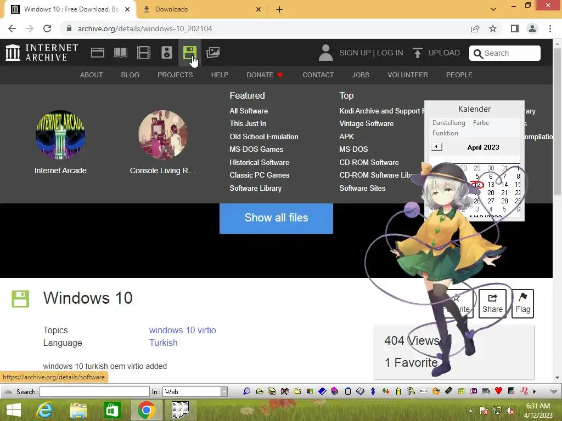This screenshot has height=421, width=562.
Task: Open the Windows Start menu
Action: coord(13,410)
